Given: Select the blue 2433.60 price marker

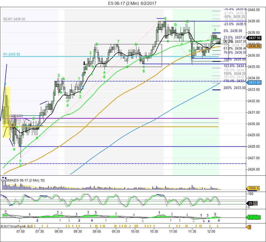Looking at the screenshot, I should [254, 82].
